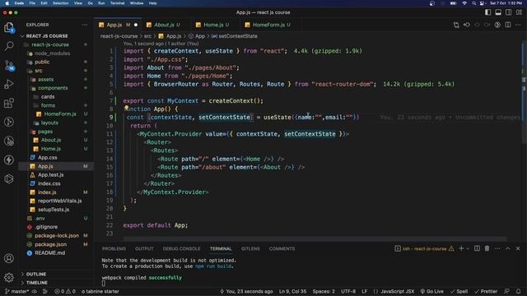Open the PROBLEMS panel tab
Screen dimensions: 527x296
click(x=114, y=248)
